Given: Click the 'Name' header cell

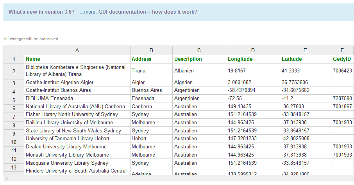Looking at the screenshot, I should pyautogui.click(x=77, y=59).
